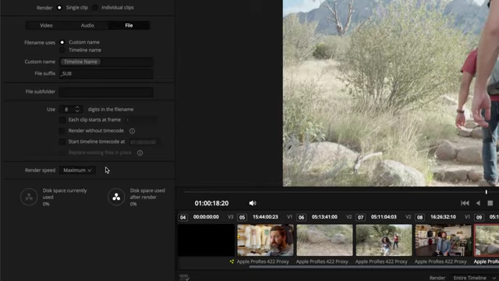
Task: Click the timeline options icon below thumbnails
Action: [x=184, y=277]
